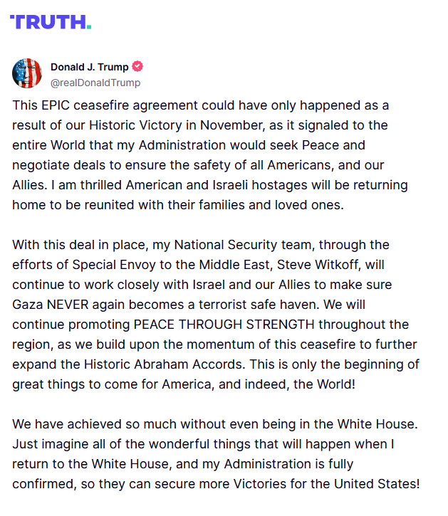Click the word World! ending the second paragraph

(x=336, y=384)
